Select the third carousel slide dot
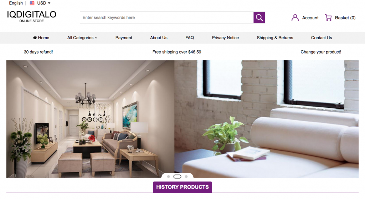 tap(186, 177)
